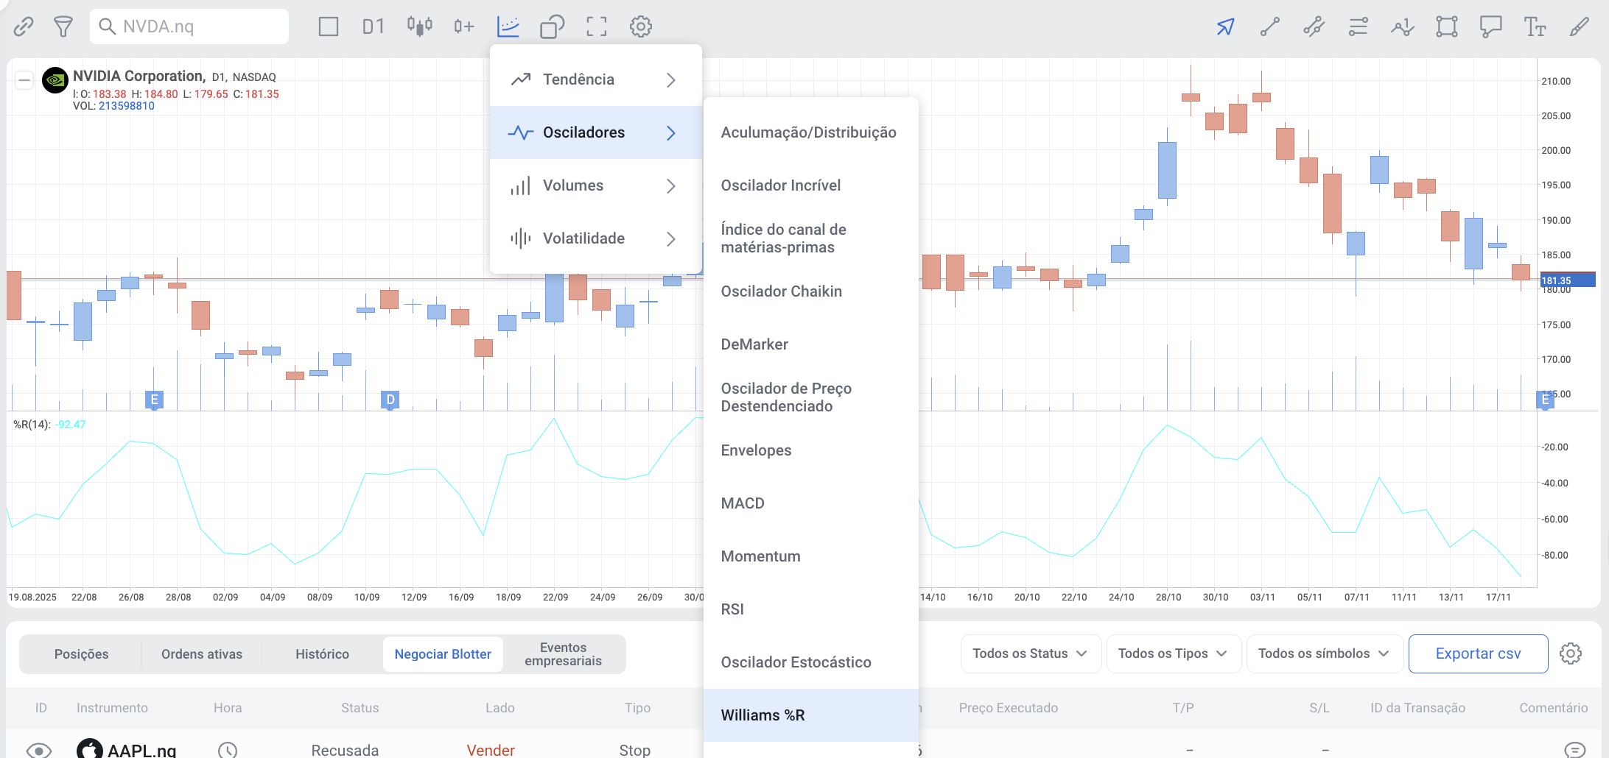Click the add comparison symbol icon
The height and width of the screenshot is (758, 1609).
464,26
